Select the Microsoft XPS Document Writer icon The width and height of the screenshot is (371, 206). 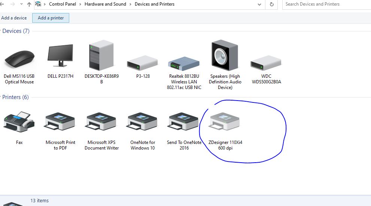coord(101,122)
